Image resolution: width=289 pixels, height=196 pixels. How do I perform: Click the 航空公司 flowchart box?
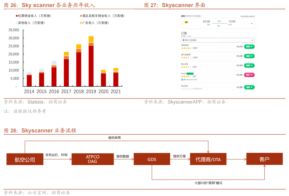click(25, 159)
